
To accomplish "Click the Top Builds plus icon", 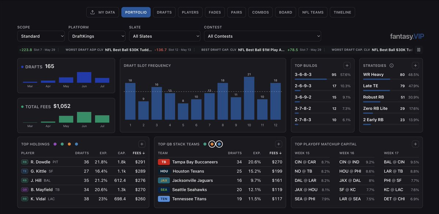I will (x=347, y=65).
